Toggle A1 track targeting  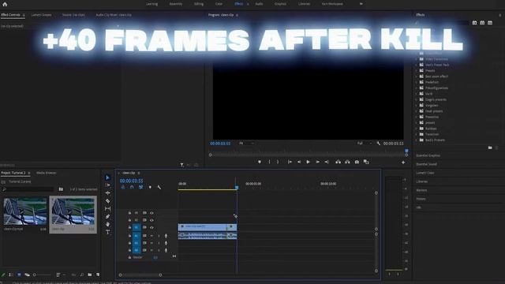pos(137,236)
